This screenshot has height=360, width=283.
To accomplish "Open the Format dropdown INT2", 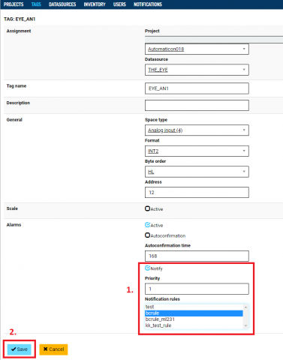I will click(x=197, y=151).
